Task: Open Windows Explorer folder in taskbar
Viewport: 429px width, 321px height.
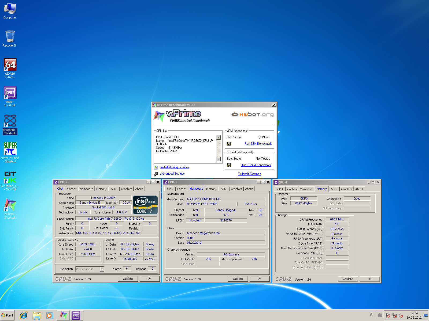Action: 37,315
